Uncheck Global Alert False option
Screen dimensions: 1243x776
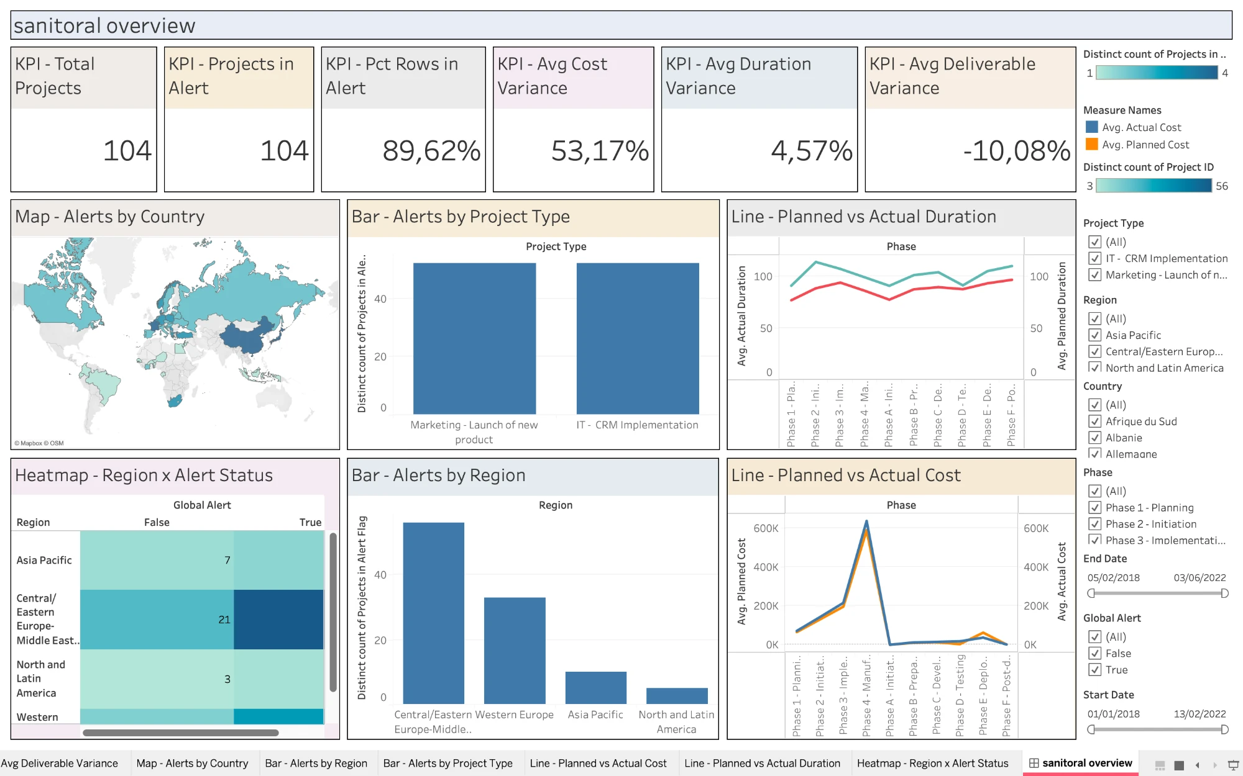[1095, 653]
